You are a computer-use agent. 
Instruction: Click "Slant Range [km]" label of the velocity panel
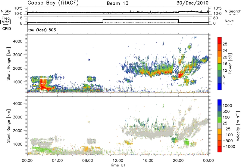click(8, 126)
